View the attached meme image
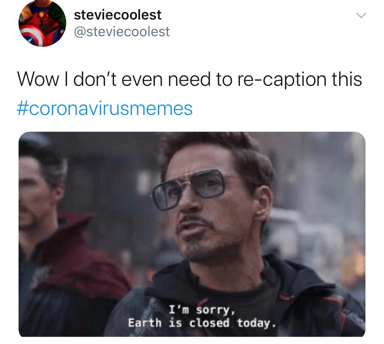The width and height of the screenshot is (384, 344). click(x=192, y=234)
